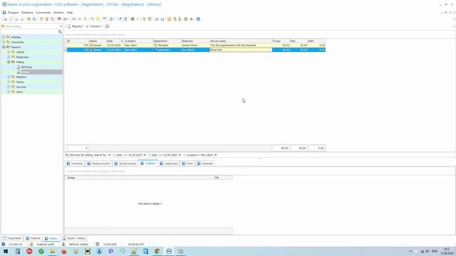Toggle the Date >= filter condition checkbox
This screenshot has width=456, height=256.
[114, 155]
